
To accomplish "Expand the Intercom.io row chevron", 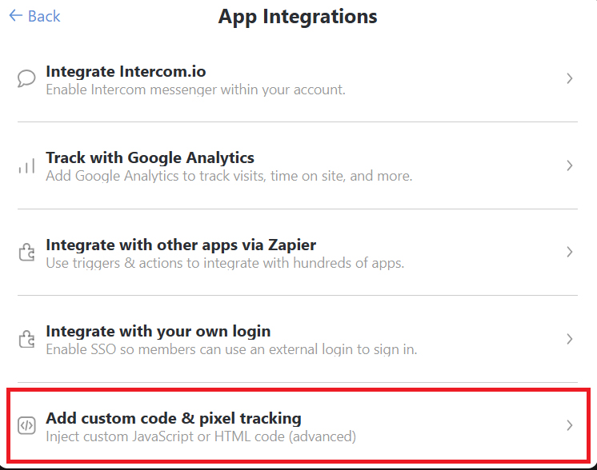I will coord(570,78).
